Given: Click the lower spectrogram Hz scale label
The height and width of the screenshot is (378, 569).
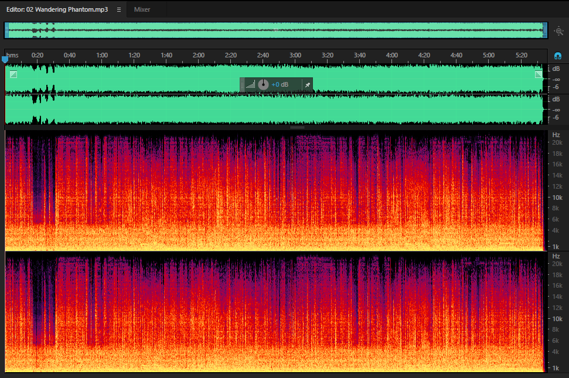Looking at the screenshot, I should pyautogui.click(x=556, y=256).
